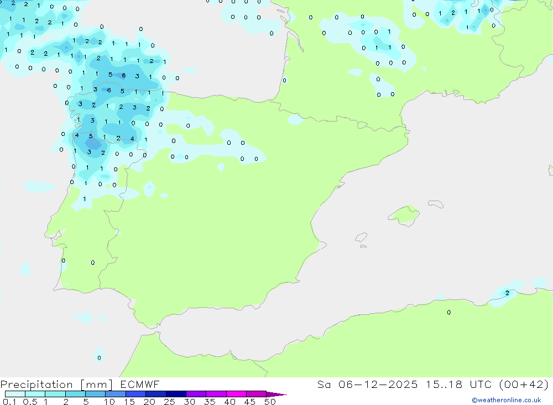
Task: Click the legend label '10'
Action: (x=109, y=402)
